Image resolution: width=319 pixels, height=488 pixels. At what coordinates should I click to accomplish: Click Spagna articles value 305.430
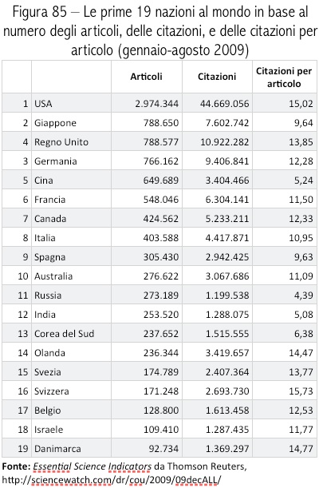click(x=160, y=257)
